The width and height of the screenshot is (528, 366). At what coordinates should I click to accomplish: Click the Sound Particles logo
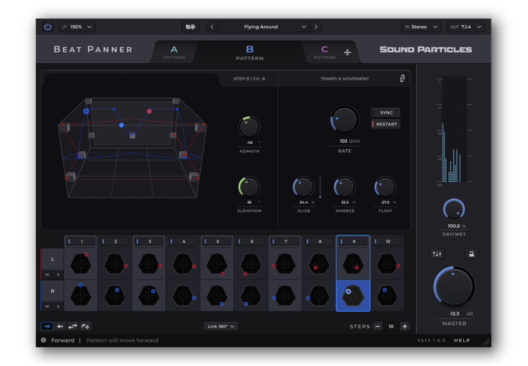[426, 50]
